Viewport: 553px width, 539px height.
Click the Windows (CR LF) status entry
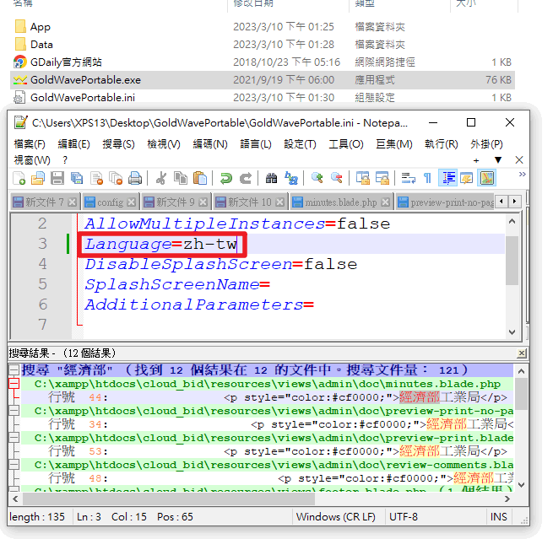[335, 517]
